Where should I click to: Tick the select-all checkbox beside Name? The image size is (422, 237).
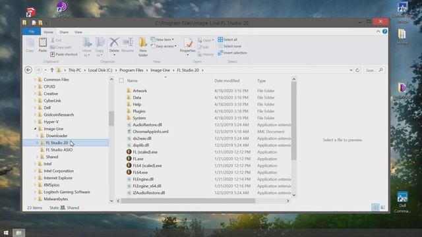[121, 80]
